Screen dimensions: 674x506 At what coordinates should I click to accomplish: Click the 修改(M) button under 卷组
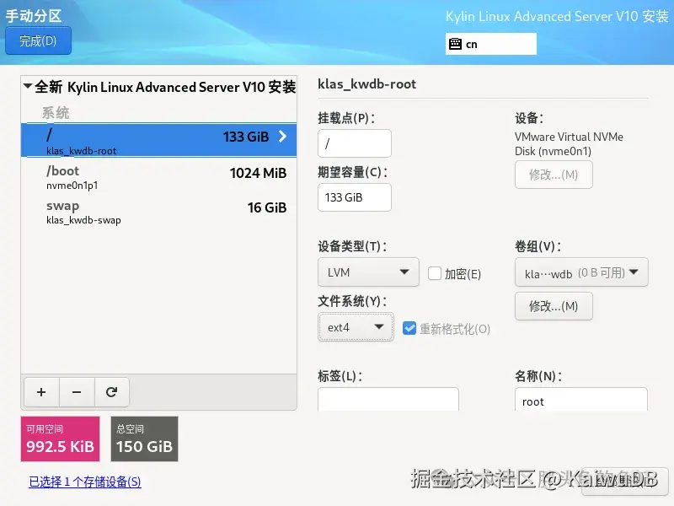coord(554,306)
